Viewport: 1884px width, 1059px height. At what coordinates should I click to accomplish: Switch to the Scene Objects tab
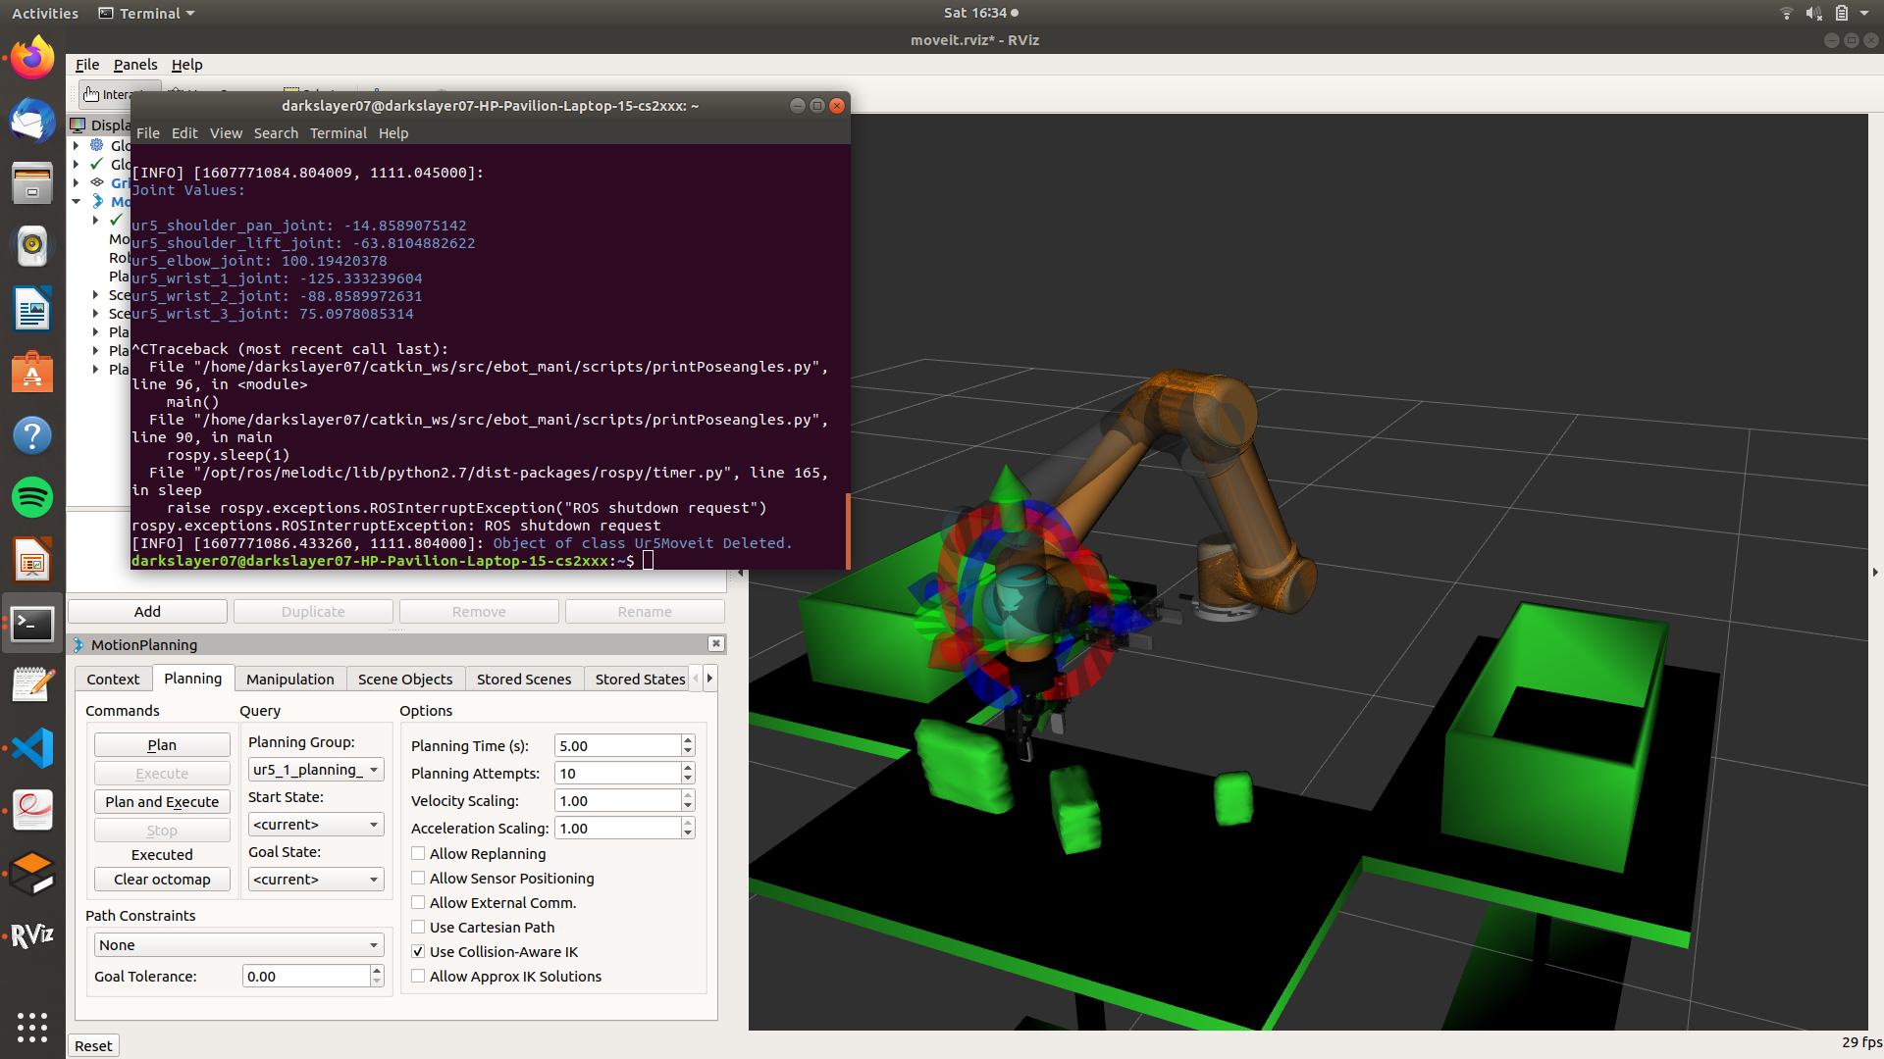405,679
